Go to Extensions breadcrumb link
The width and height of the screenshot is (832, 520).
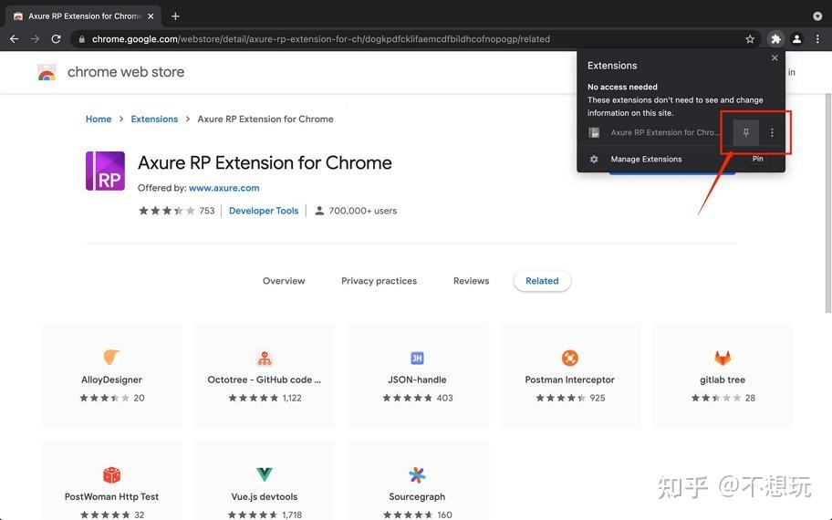[154, 119]
